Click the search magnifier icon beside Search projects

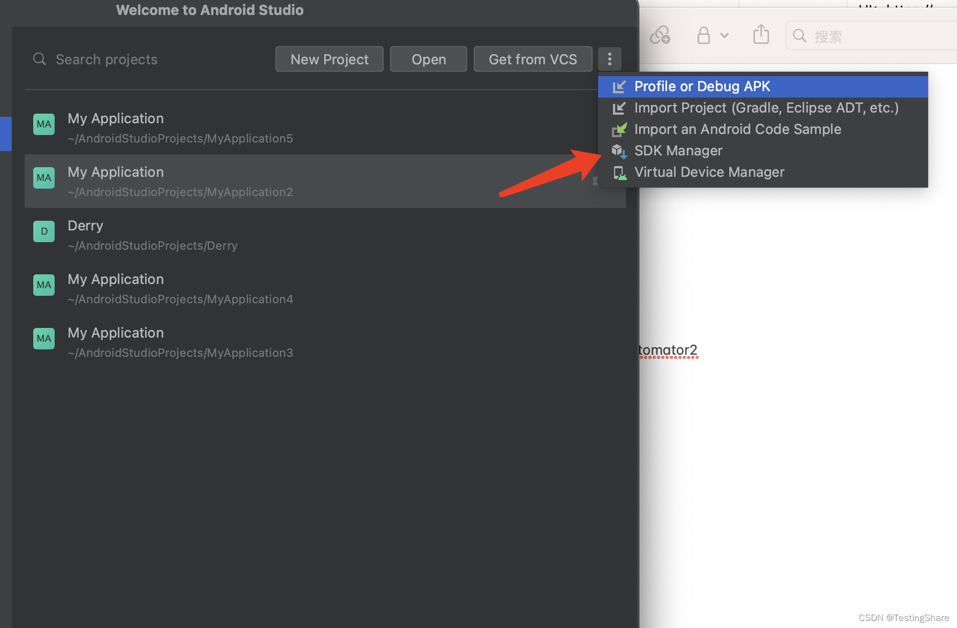tap(40, 59)
